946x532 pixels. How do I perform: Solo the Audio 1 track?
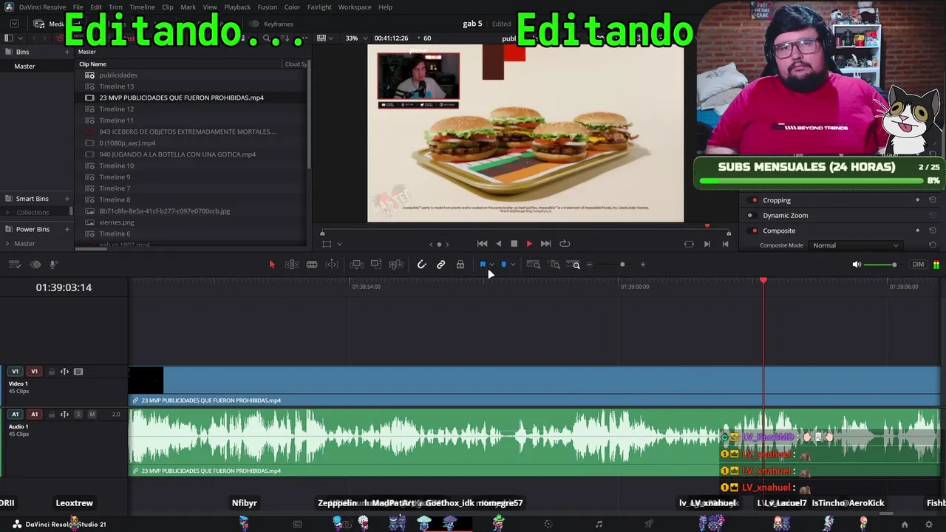coord(78,415)
